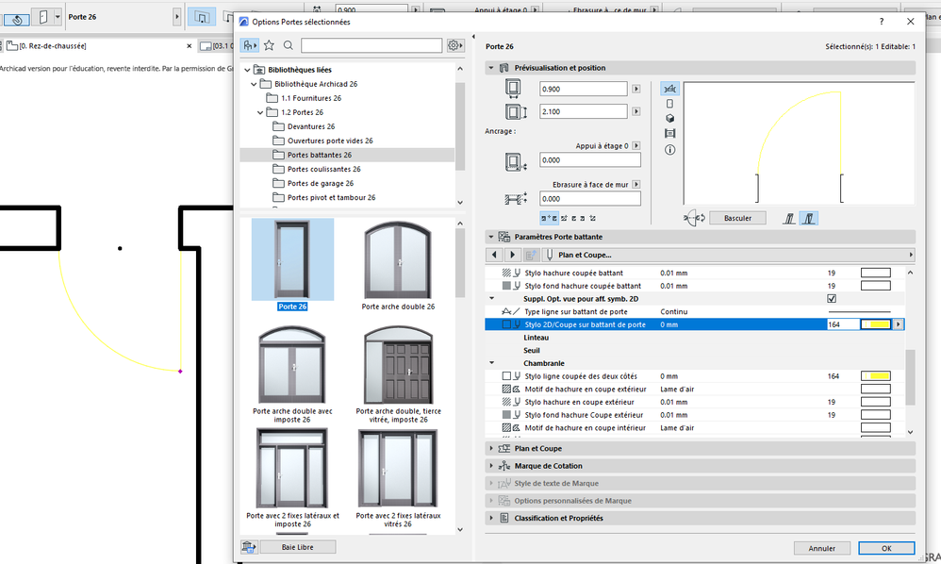Select the 2D plan symbol preview icon
The width and height of the screenshot is (941, 564).
pos(670,88)
